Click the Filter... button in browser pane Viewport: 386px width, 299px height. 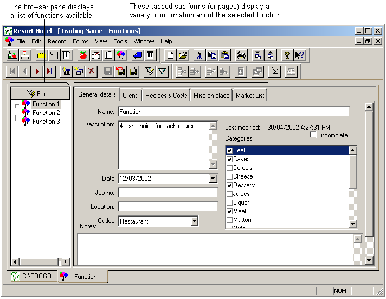(x=40, y=94)
